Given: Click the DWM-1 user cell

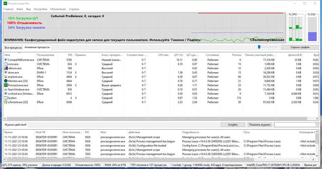Looking at the screenshot, I should 42,72.
